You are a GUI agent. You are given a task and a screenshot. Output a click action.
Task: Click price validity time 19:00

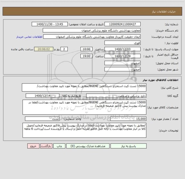(86, 56)
